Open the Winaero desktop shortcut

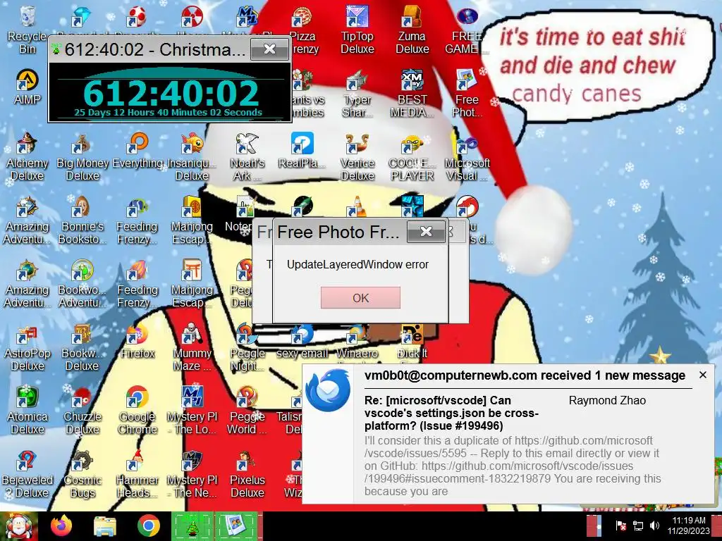click(357, 342)
